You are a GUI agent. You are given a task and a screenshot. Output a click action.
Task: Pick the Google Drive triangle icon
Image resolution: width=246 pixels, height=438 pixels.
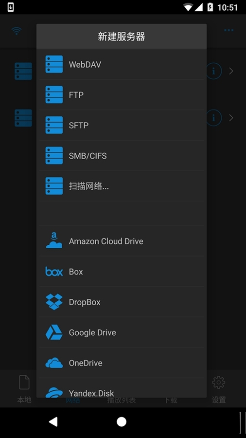point(54,332)
